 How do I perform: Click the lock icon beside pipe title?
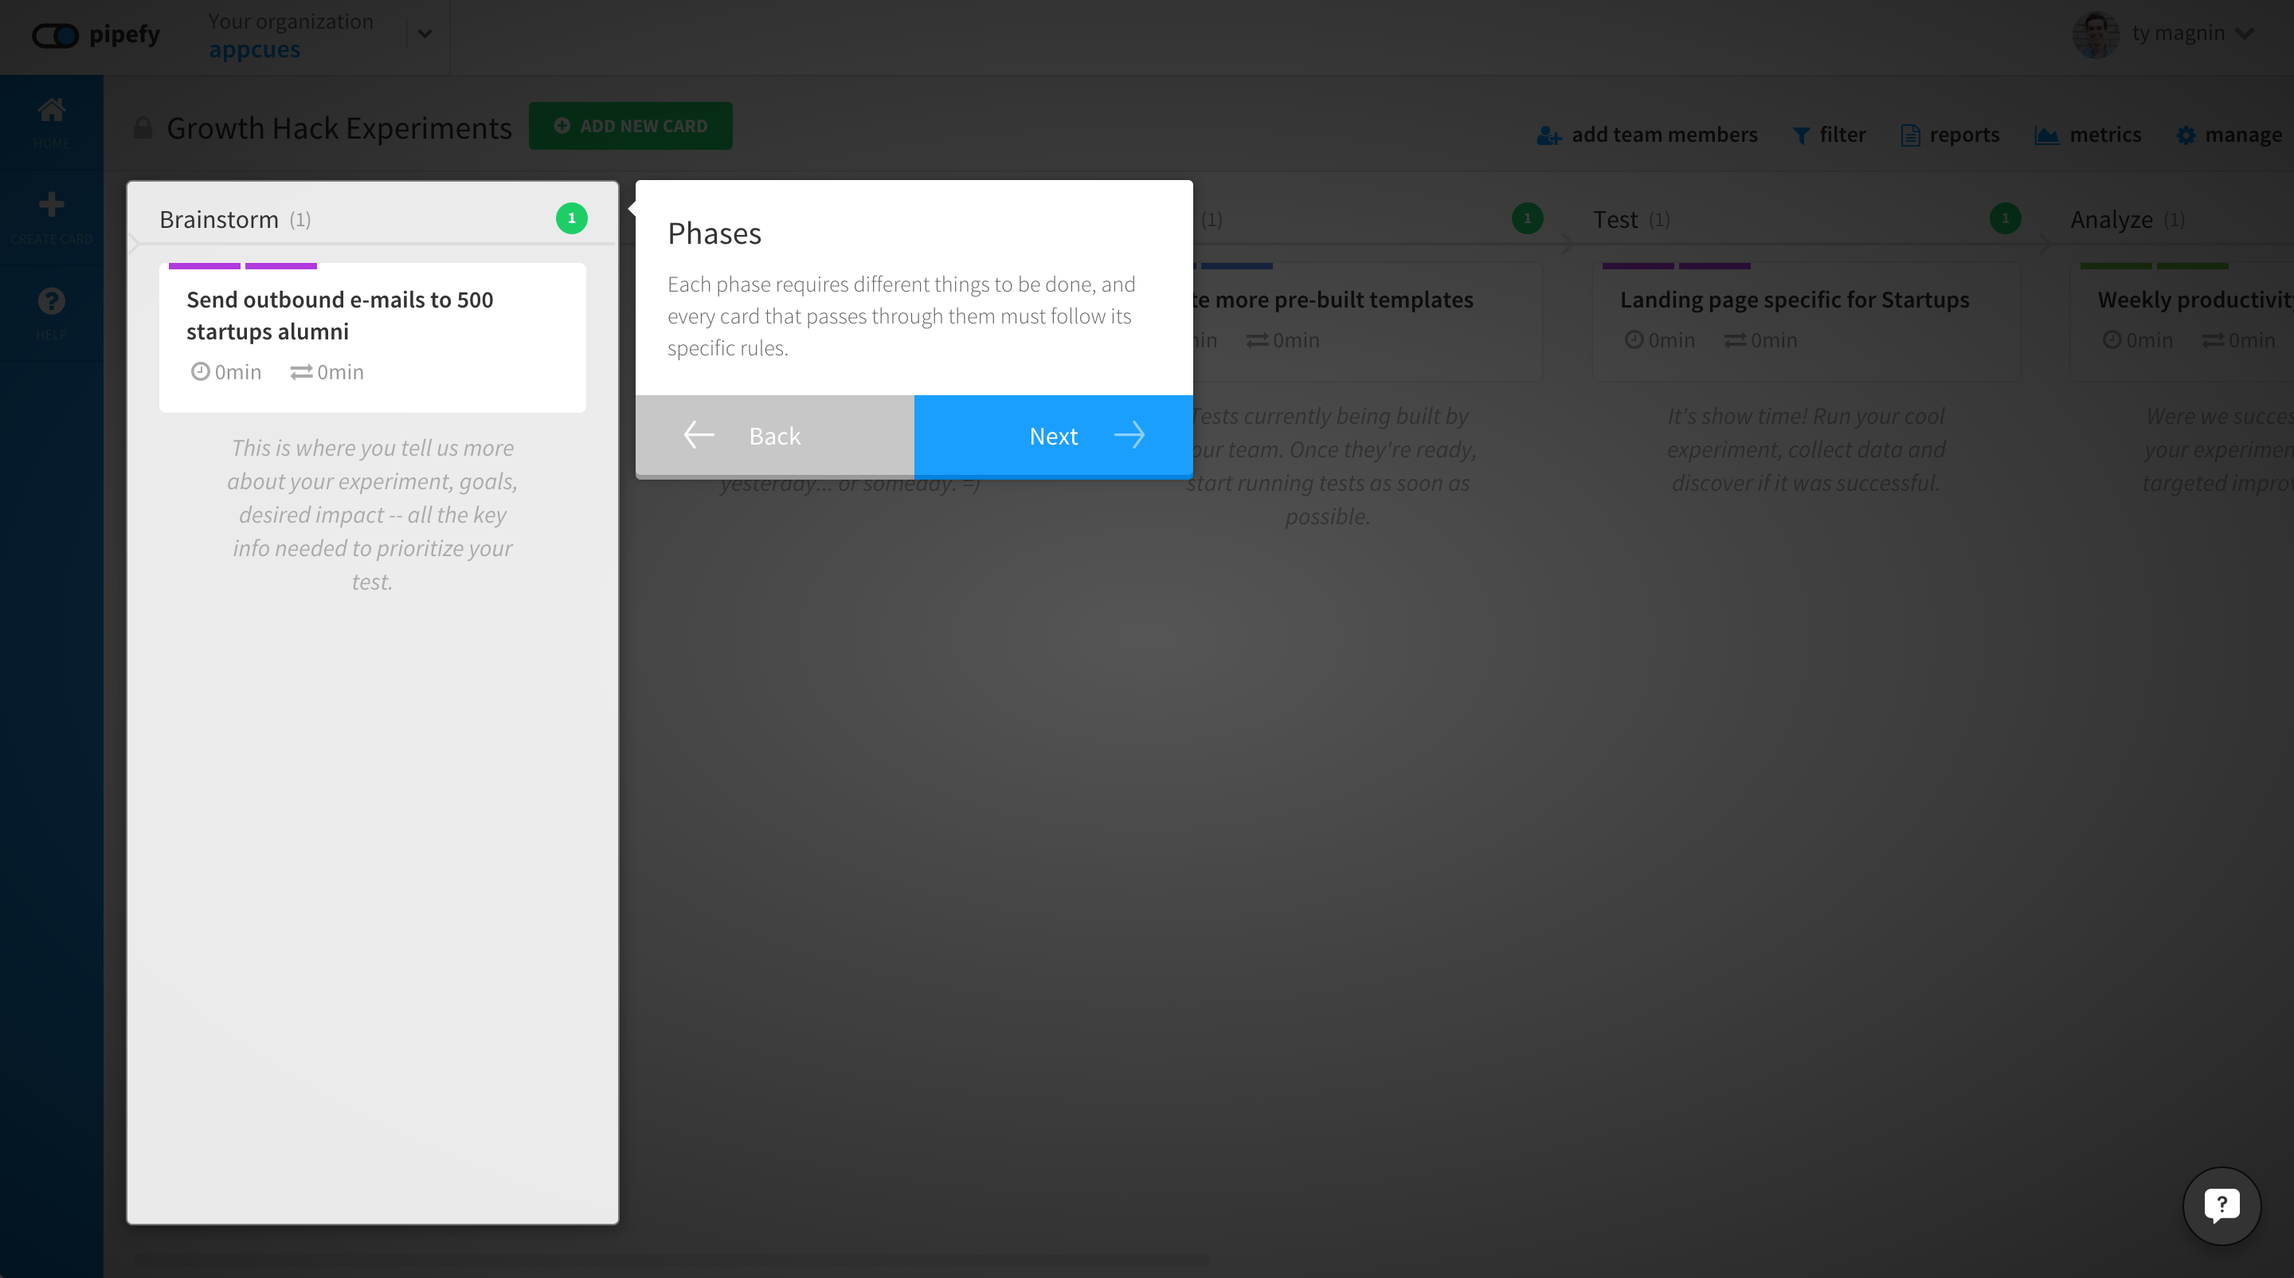pyautogui.click(x=143, y=127)
